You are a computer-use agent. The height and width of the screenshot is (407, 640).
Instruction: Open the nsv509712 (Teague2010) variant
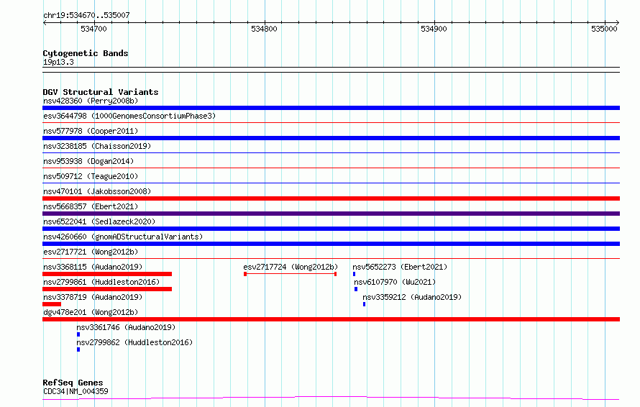pyautogui.click(x=91, y=176)
